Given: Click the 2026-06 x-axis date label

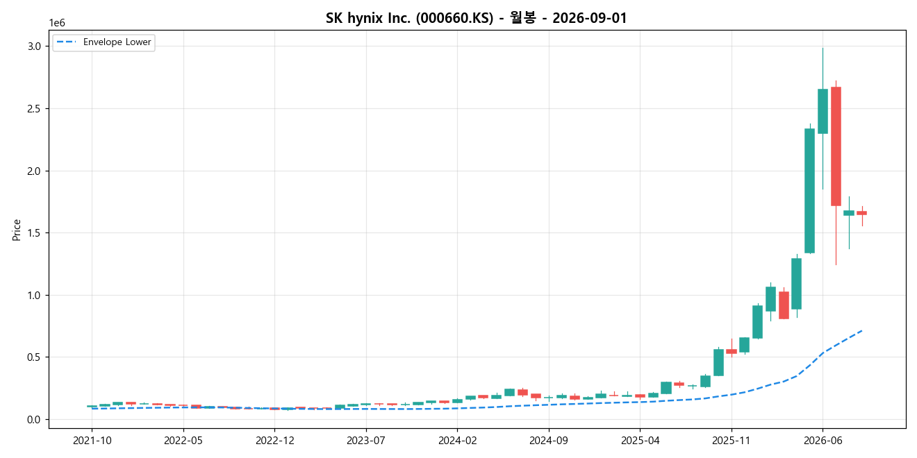Looking at the screenshot, I should click(x=823, y=440).
